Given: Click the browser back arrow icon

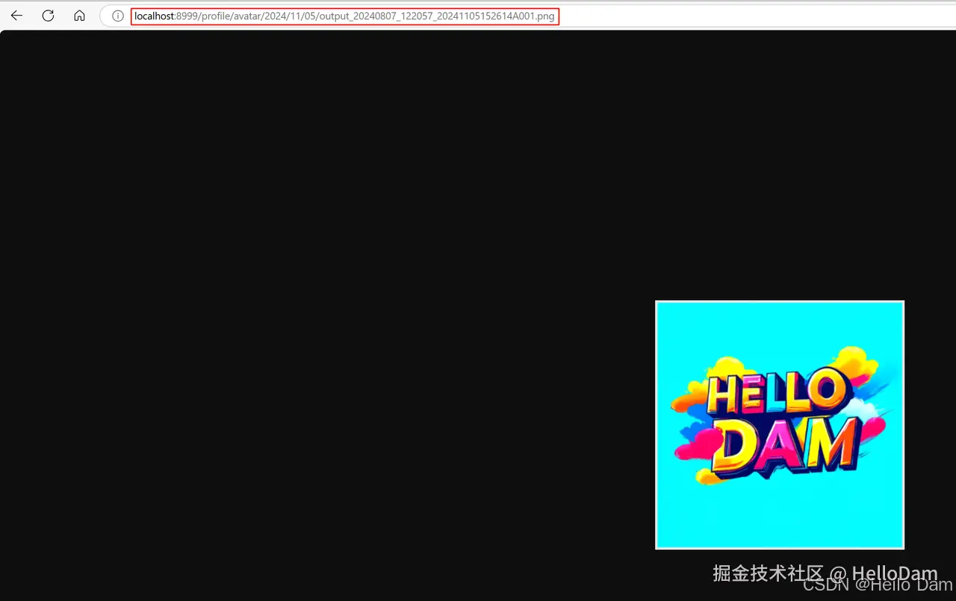Looking at the screenshot, I should click(16, 15).
